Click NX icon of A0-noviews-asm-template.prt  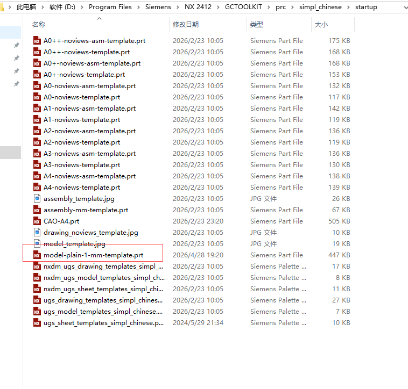(37, 86)
